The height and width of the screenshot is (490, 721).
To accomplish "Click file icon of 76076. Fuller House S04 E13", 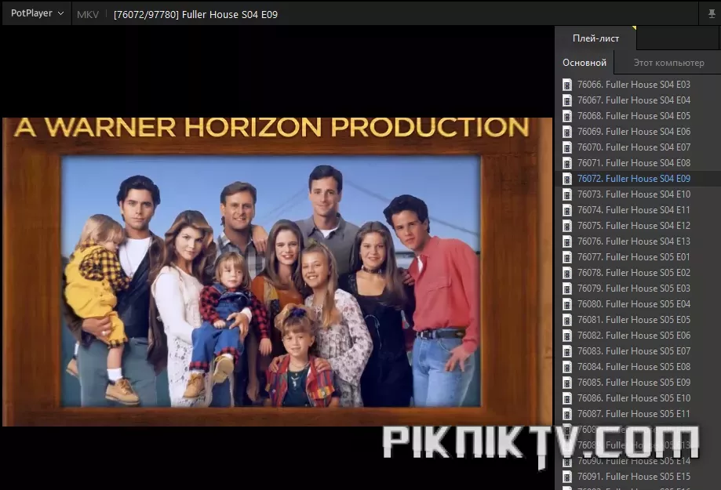I will point(567,241).
